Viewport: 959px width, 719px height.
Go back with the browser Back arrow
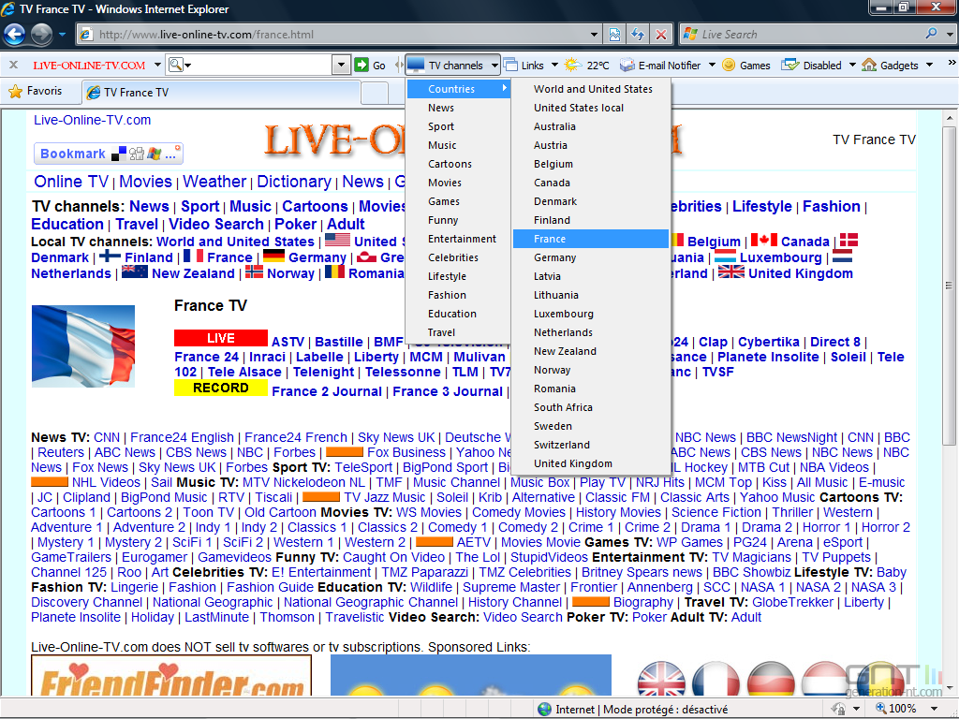[x=15, y=35]
